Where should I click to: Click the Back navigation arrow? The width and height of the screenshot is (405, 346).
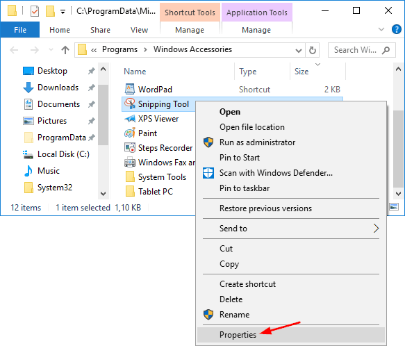14,50
